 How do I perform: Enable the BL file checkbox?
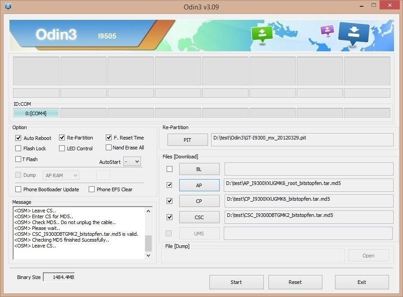[169, 169]
